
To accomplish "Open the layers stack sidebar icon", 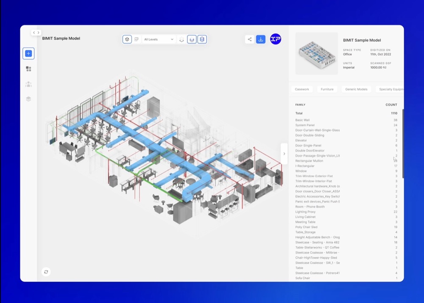I will pos(28,99).
